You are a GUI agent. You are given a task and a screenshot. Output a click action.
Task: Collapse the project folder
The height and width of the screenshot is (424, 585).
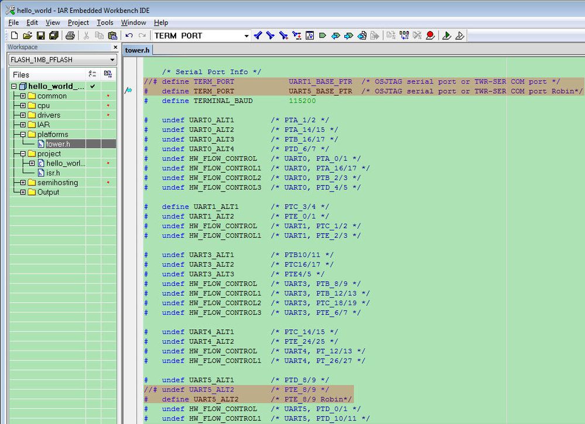[23, 154]
